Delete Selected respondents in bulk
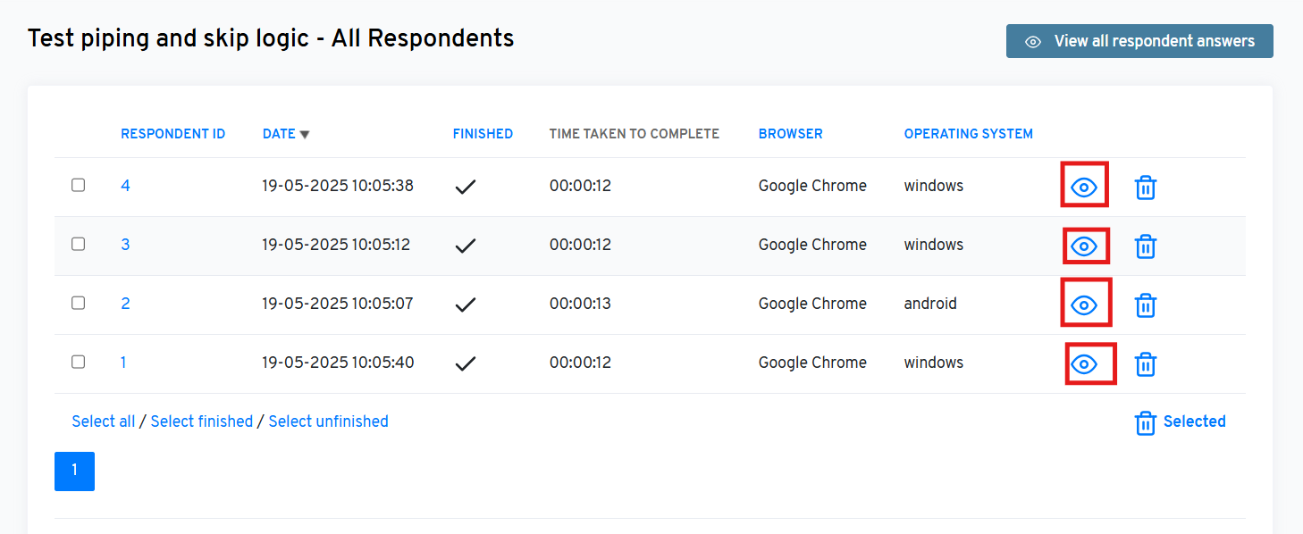Image resolution: width=1303 pixels, height=534 pixels. coord(1180,422)
